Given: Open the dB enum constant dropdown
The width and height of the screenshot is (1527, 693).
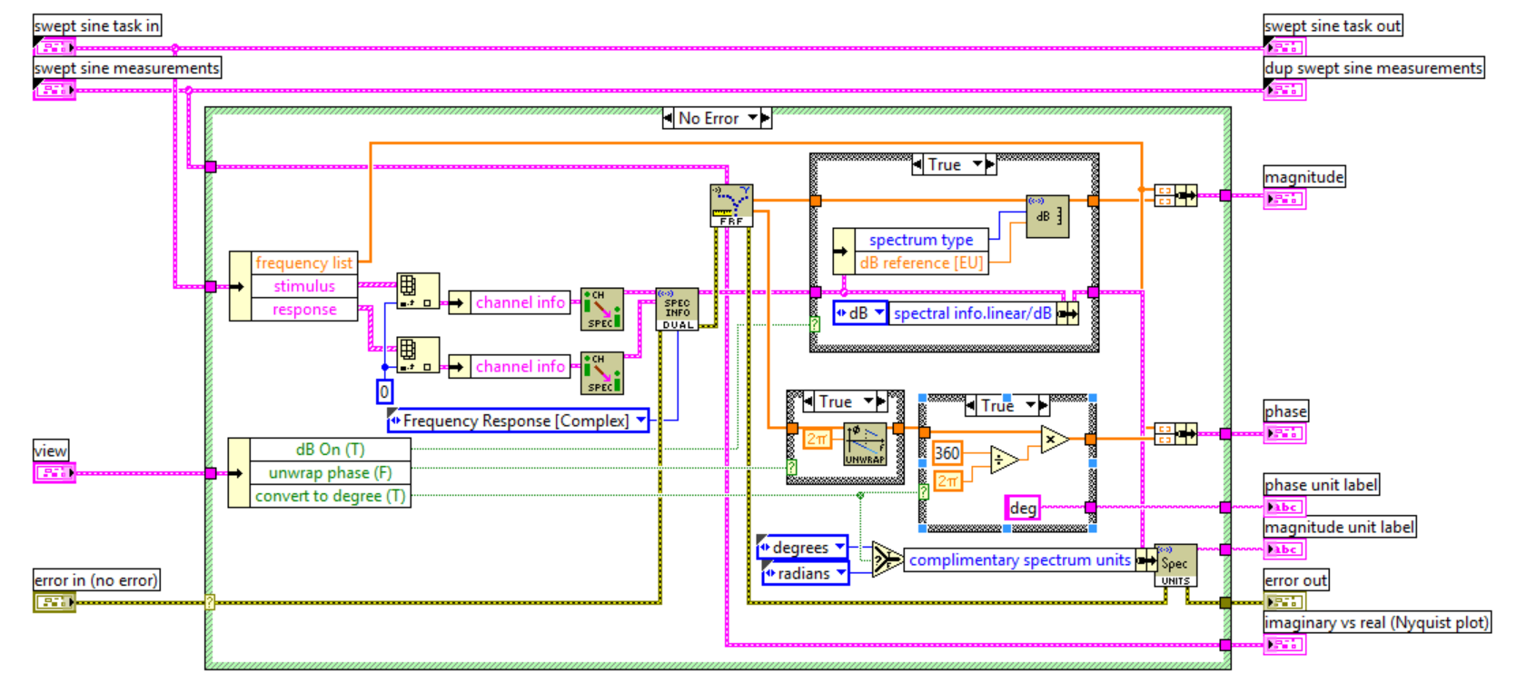Looking at the screenshot, I should coord(860,312).
